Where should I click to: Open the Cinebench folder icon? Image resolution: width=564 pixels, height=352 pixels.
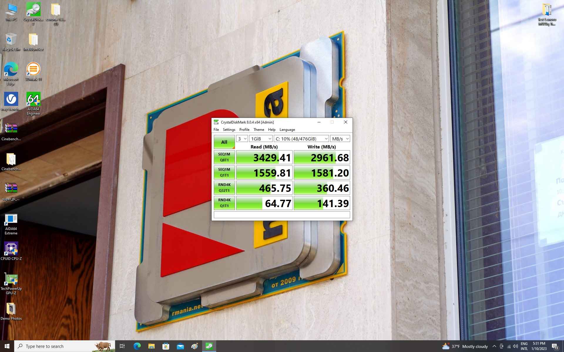[x=11, y=162]
